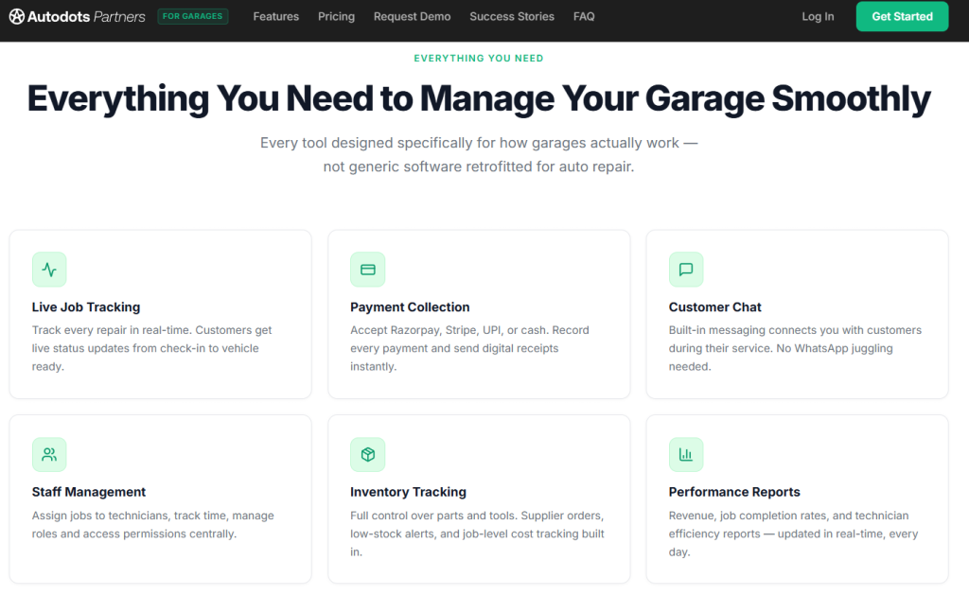Click the Log In link
Image resolution: width=969 pixels, height=595 pixels.
point(818,16)
